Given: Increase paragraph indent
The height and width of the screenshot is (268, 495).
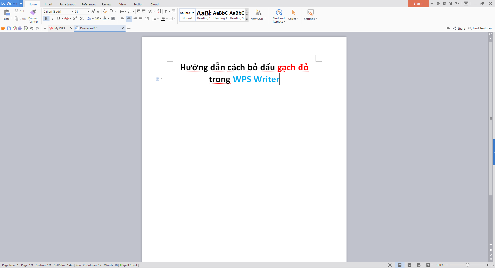Looking at the screenshot, I should (144, 11).
